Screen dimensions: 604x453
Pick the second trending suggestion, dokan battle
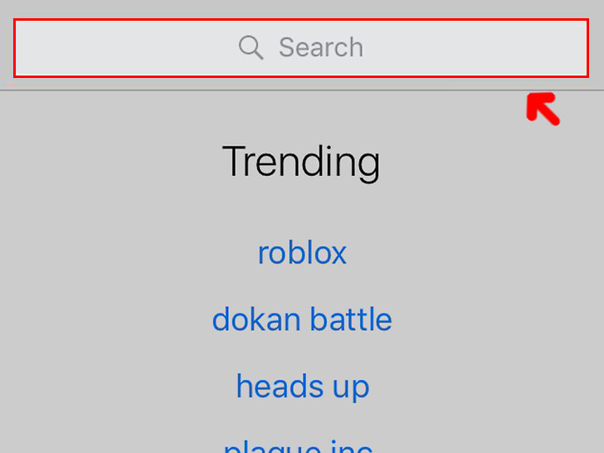[x=302, y=319]
